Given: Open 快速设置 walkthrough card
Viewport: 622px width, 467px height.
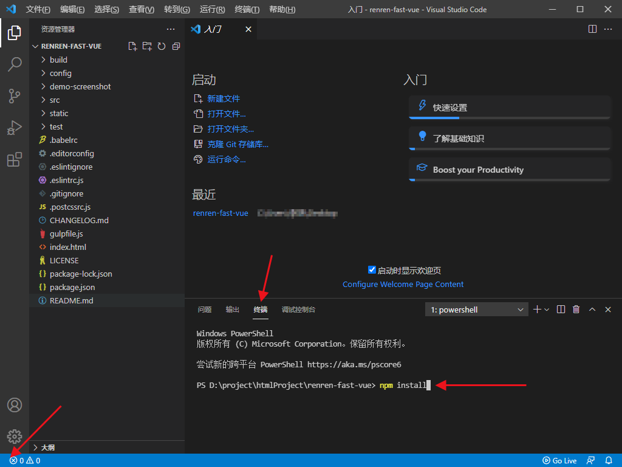Looking at the screenshot, I should coord(510,107).
